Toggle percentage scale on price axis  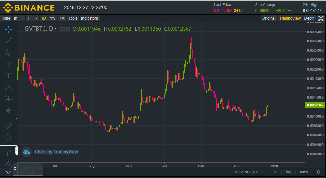[x=275, y=172]
